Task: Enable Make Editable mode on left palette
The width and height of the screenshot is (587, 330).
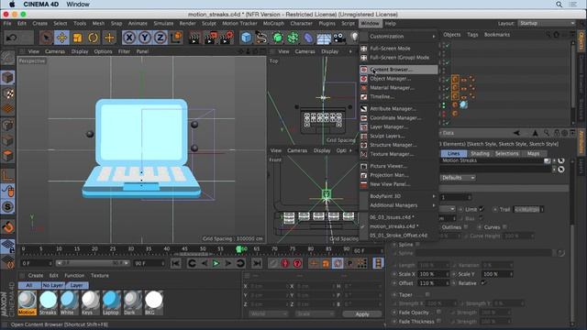Action: (x=8, y=58)
